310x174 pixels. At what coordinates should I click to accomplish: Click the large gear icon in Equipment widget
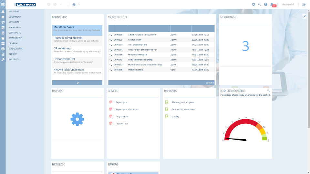coord(77,119)
